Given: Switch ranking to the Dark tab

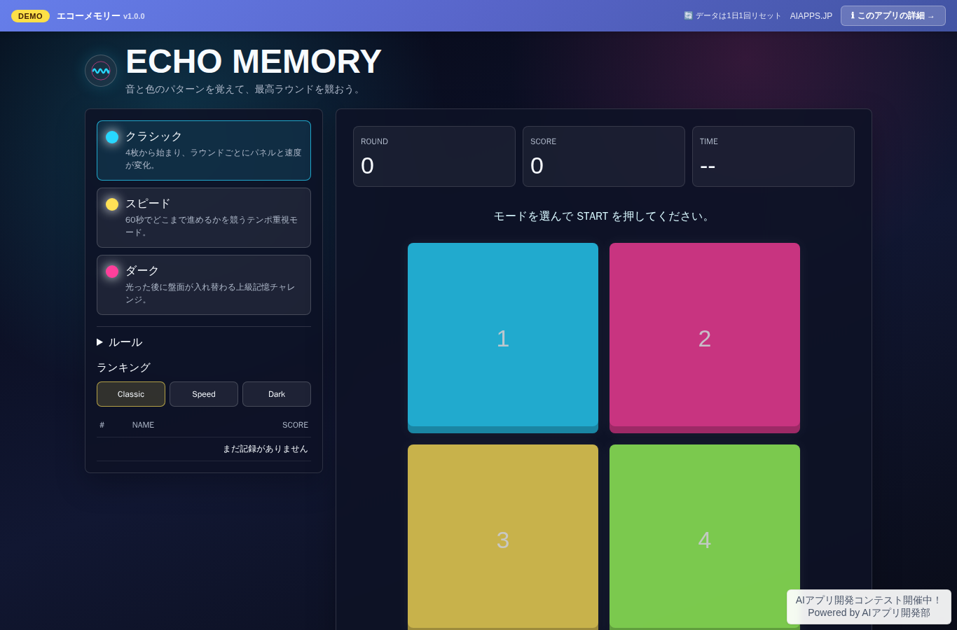Looking at the screenshot, I should coord(277,394).
